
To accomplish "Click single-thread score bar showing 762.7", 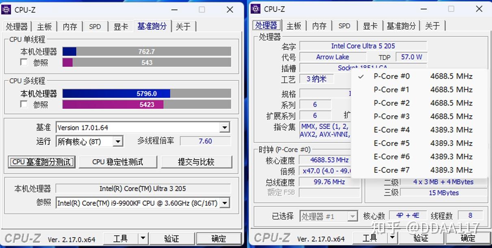I will [147, 52].
